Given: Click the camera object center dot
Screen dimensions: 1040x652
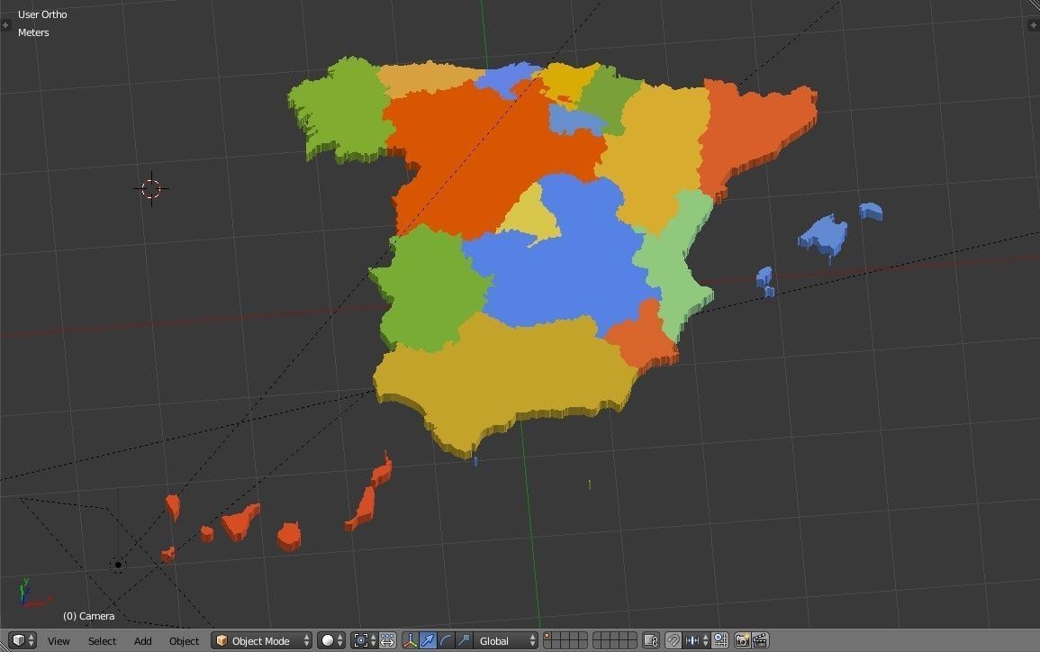Looking at the screenshot, I should pyautogui.click(x=118, y=566).
